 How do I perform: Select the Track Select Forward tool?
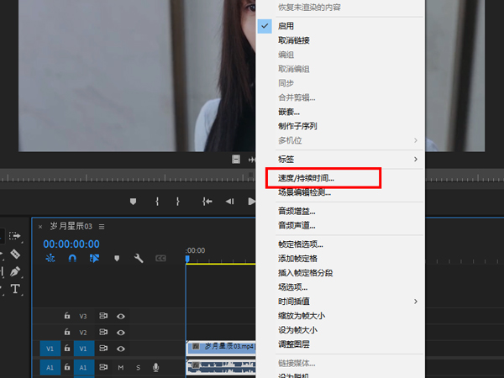(x=15, y=236)
